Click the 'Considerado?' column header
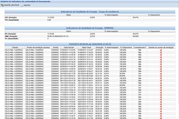The height and width of the screenshot is (119, 179). (x=140, y=47)
